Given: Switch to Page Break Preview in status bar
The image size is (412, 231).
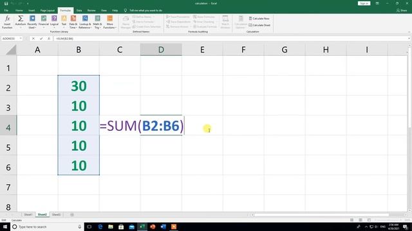Looking at the screenshot, I should [x=369, y=220].
